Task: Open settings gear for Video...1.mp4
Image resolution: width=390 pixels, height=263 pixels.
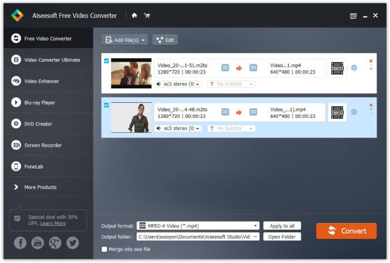Action: point(354,67)
